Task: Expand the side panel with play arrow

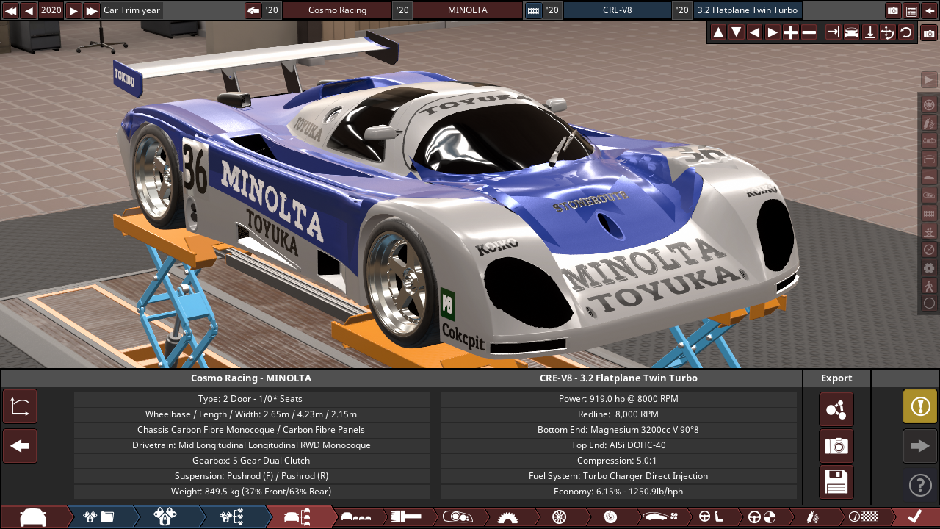Action: click(929, 79)
